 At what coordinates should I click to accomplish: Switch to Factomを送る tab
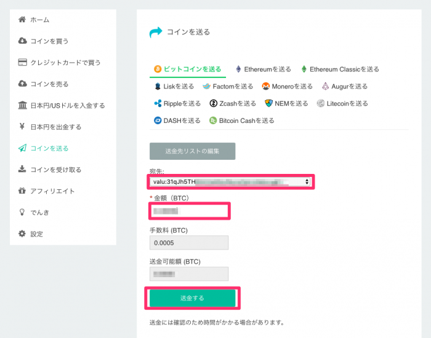pyautogui.click(x=228, y=87)
